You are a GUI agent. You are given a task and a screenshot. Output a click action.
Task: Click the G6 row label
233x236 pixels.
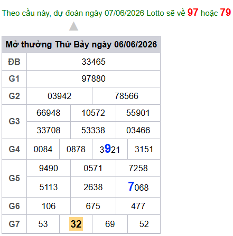(x=14, y=206)
